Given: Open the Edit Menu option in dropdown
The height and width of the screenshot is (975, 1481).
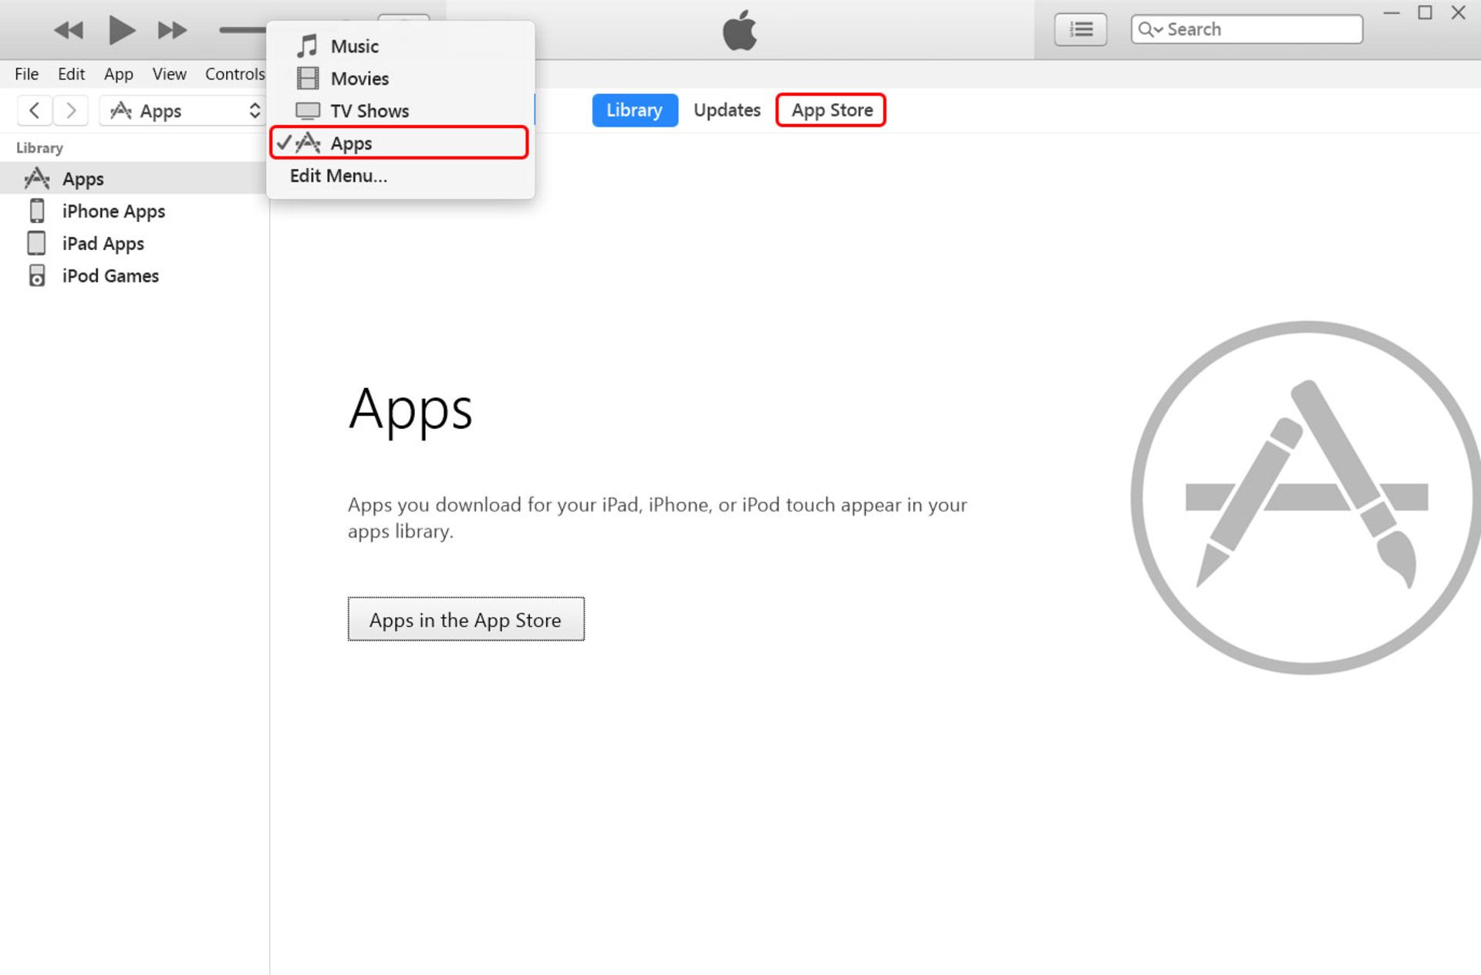Looking at the screenshot, I should pos(337,175).
